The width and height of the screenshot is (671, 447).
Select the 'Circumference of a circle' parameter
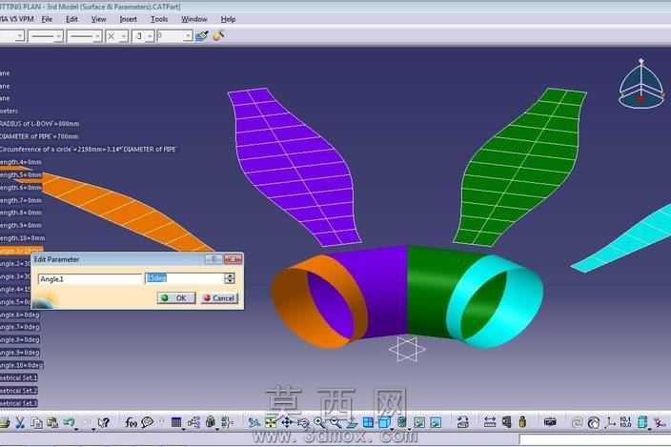point(88,150)
